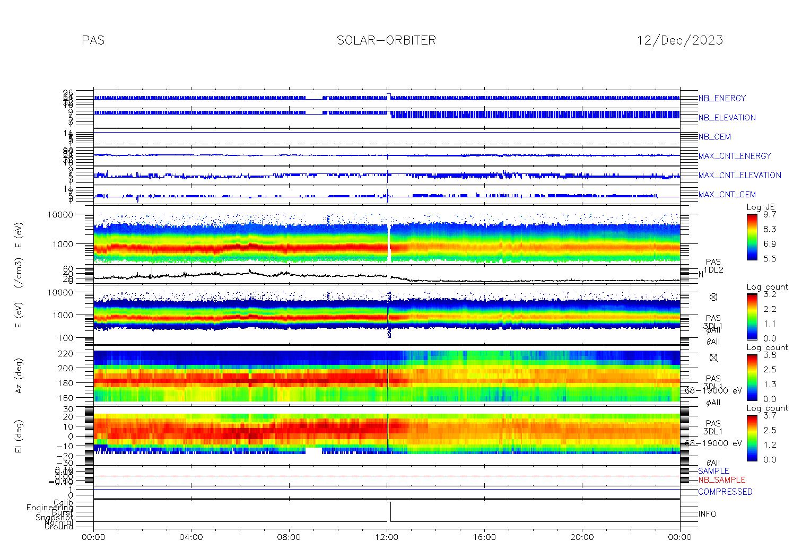
Task: Click the crossed-circle symbol beside the energy count panel
Action: [x=713, y=297]
